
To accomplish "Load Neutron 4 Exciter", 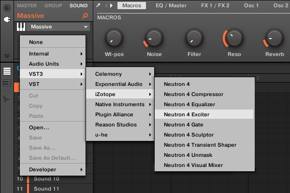I will tap(204, 114).
